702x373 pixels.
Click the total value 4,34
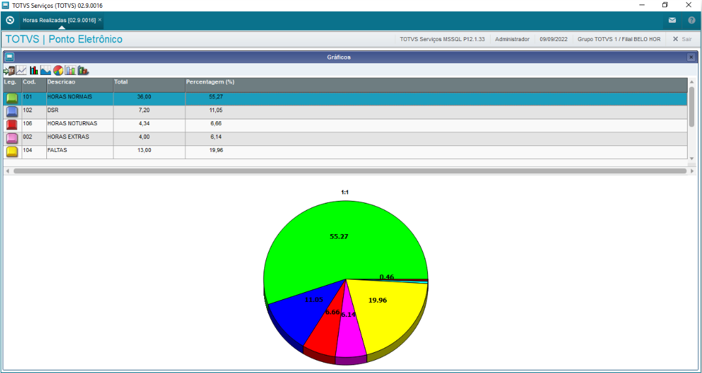(145, 123)
